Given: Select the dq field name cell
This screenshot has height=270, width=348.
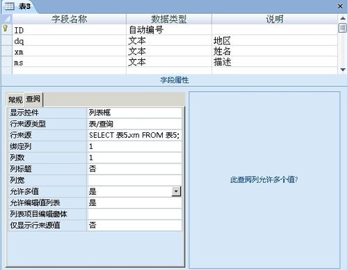Looking at the screenshot, I should 69,40.
